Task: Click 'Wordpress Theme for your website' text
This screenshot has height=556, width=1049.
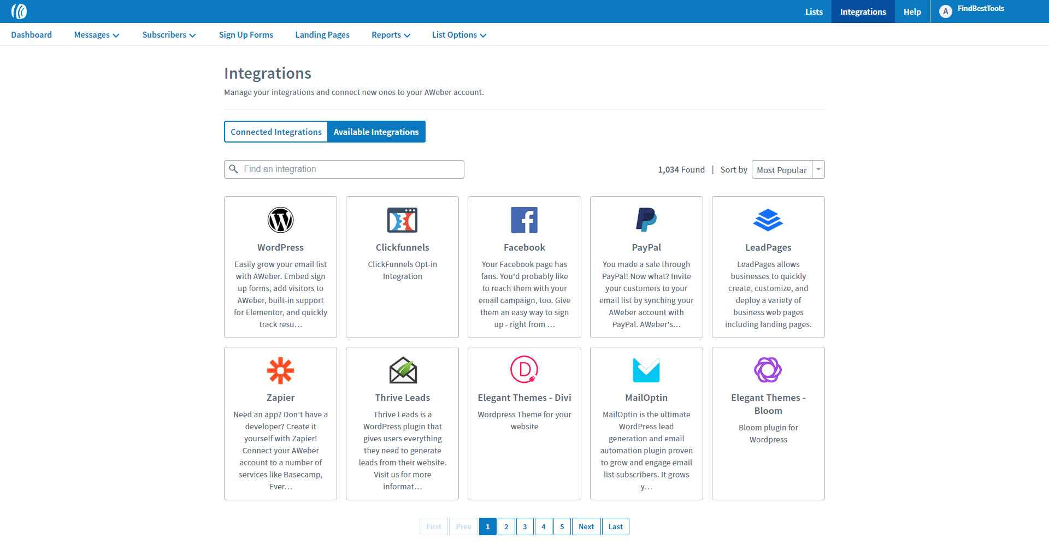Action: (x=524, y=421)
